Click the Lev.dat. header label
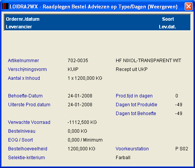 coord(167,27)
